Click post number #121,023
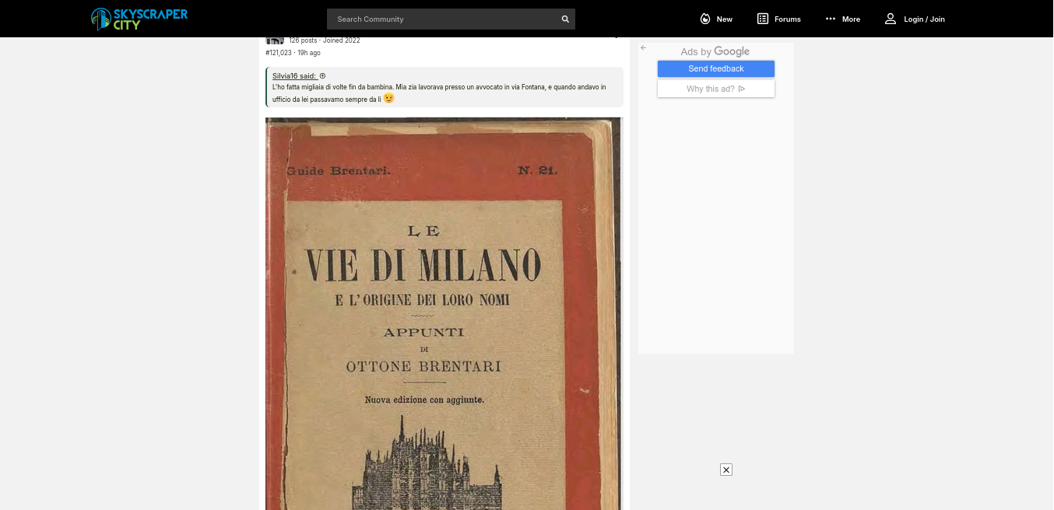Screen dimensions: 1054x510 click(x=279, y=53)
